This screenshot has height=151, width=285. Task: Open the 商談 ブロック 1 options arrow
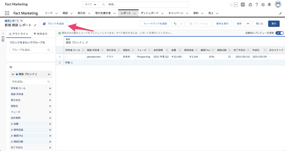coord(49,74)
